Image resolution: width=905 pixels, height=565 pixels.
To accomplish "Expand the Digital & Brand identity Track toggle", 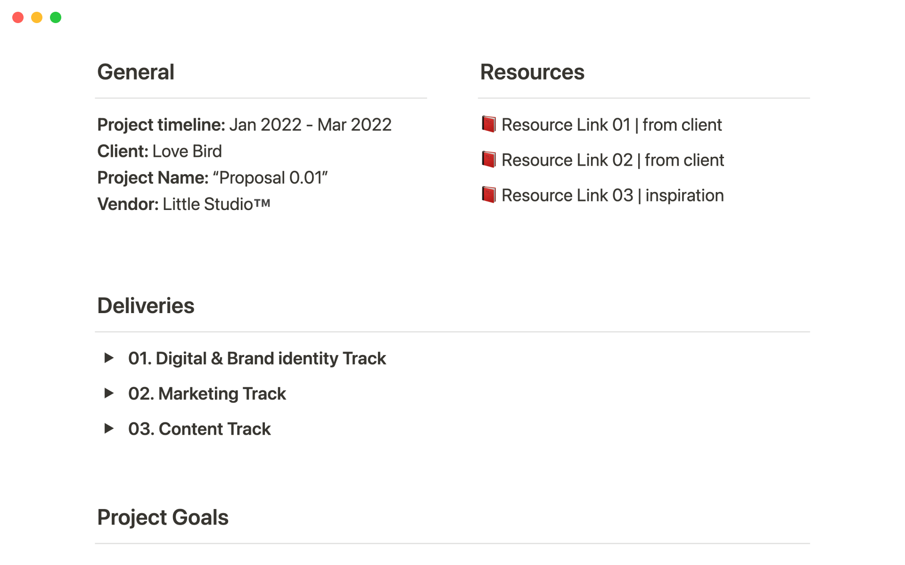I will pos(109,358).
